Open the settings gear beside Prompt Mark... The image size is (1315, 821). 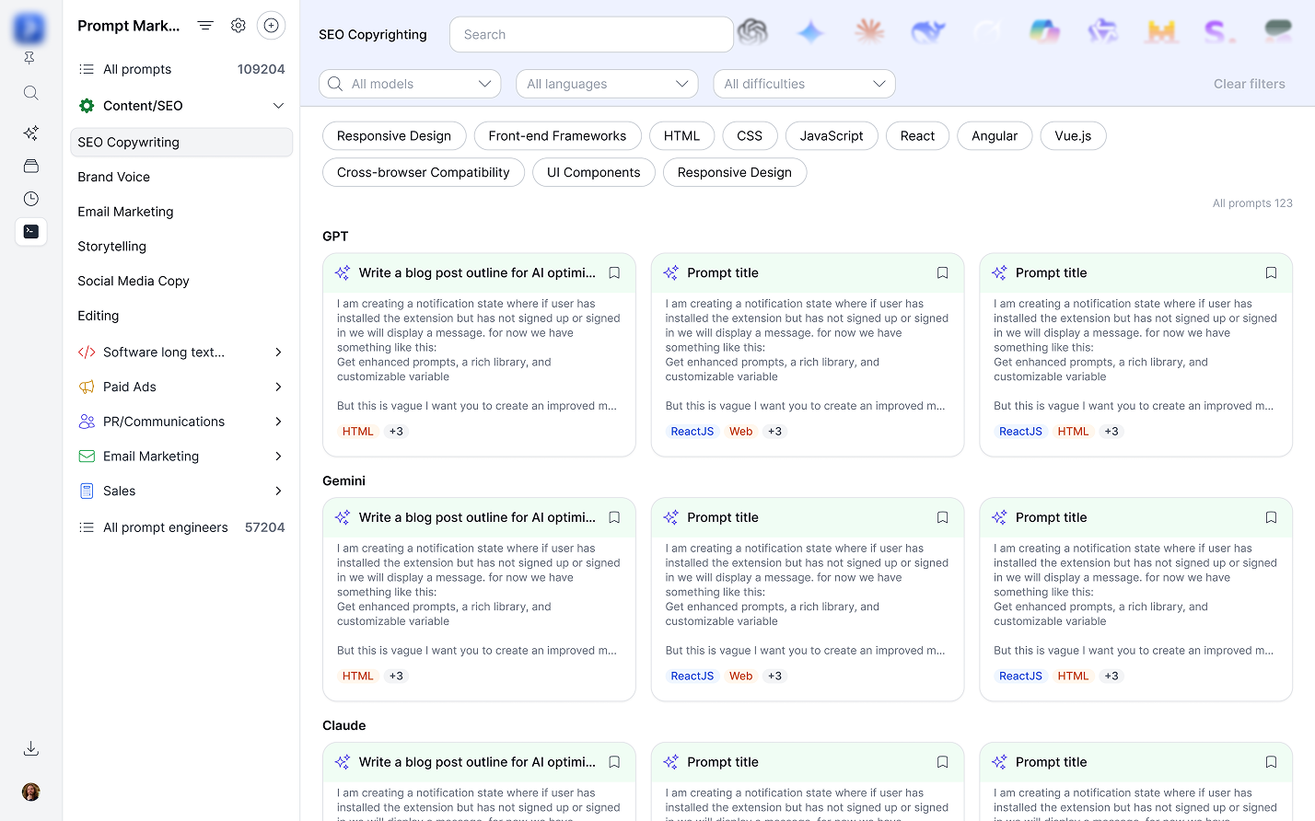(x=239, y=26)
